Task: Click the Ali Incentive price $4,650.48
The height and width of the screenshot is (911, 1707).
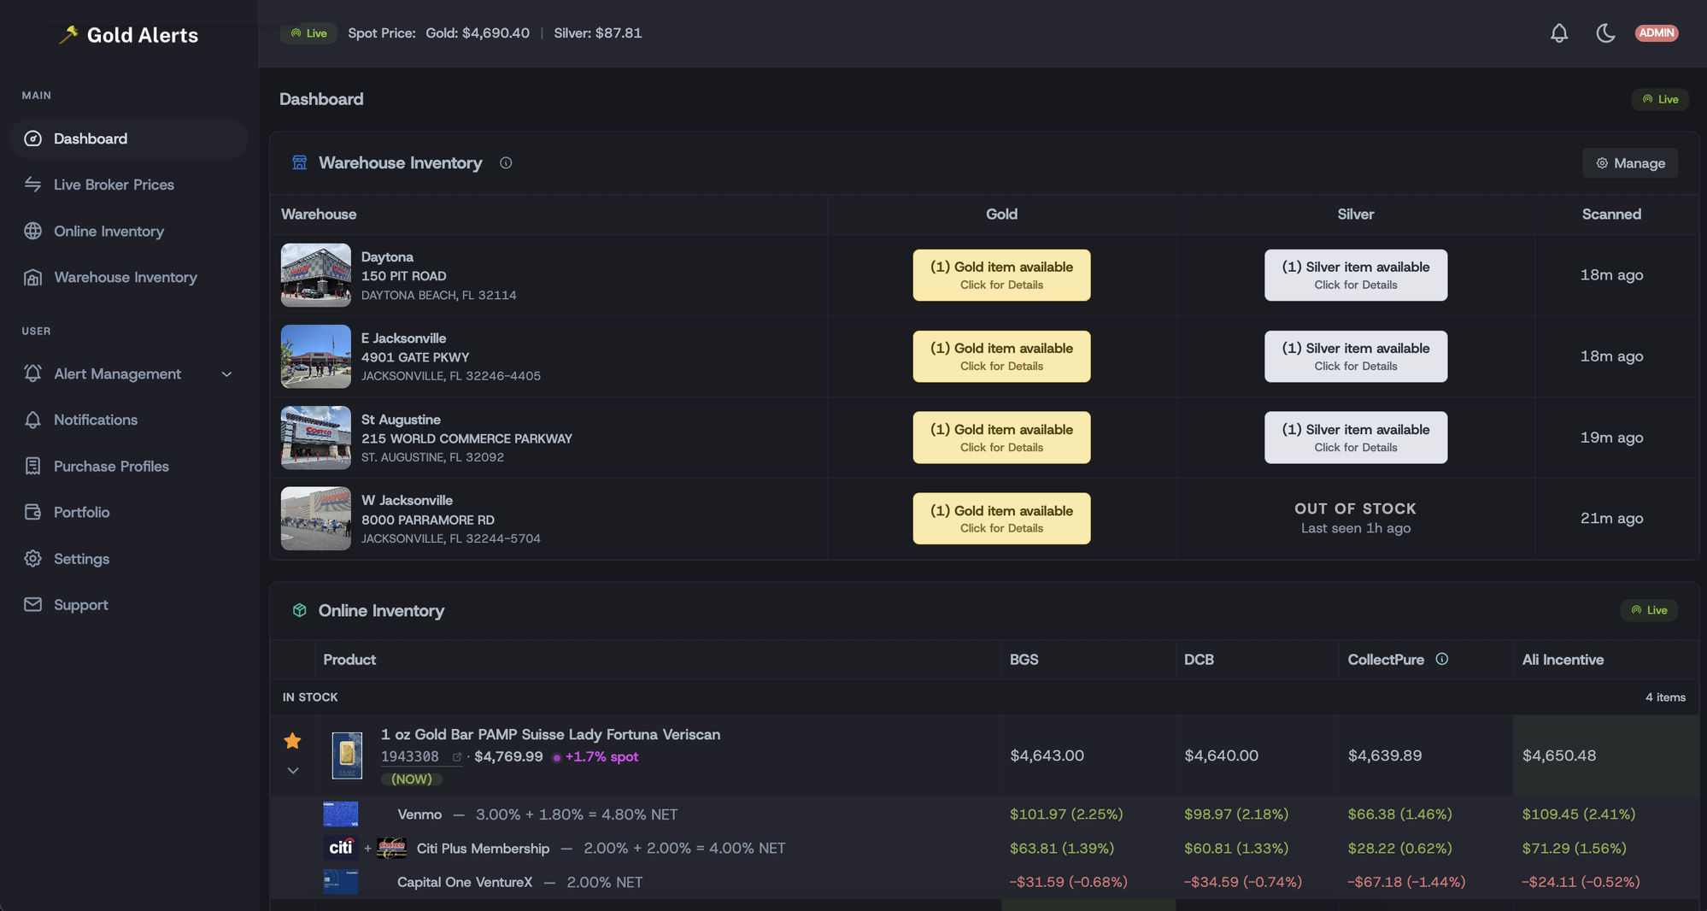Action: coord(1559,755)
